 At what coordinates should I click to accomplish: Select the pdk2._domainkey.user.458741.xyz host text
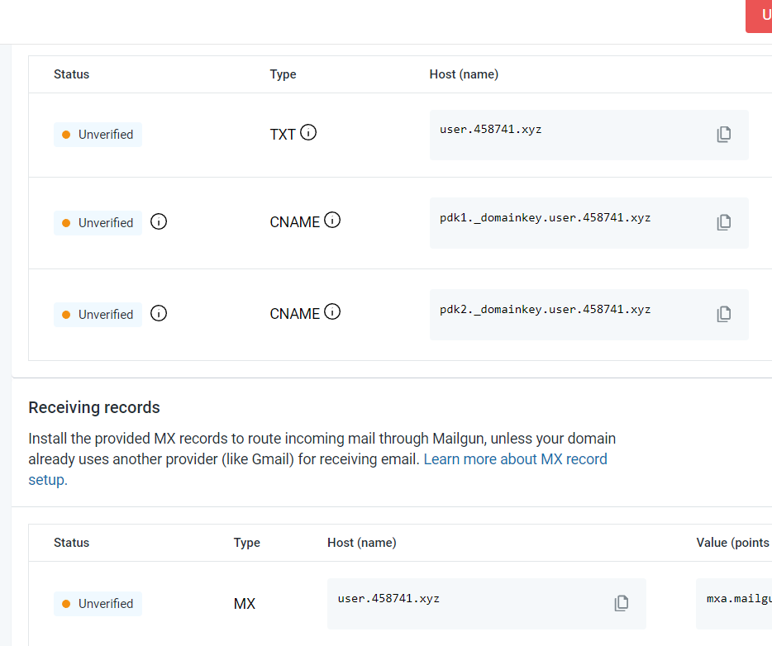pyautogui.click(x=545, y=310)
